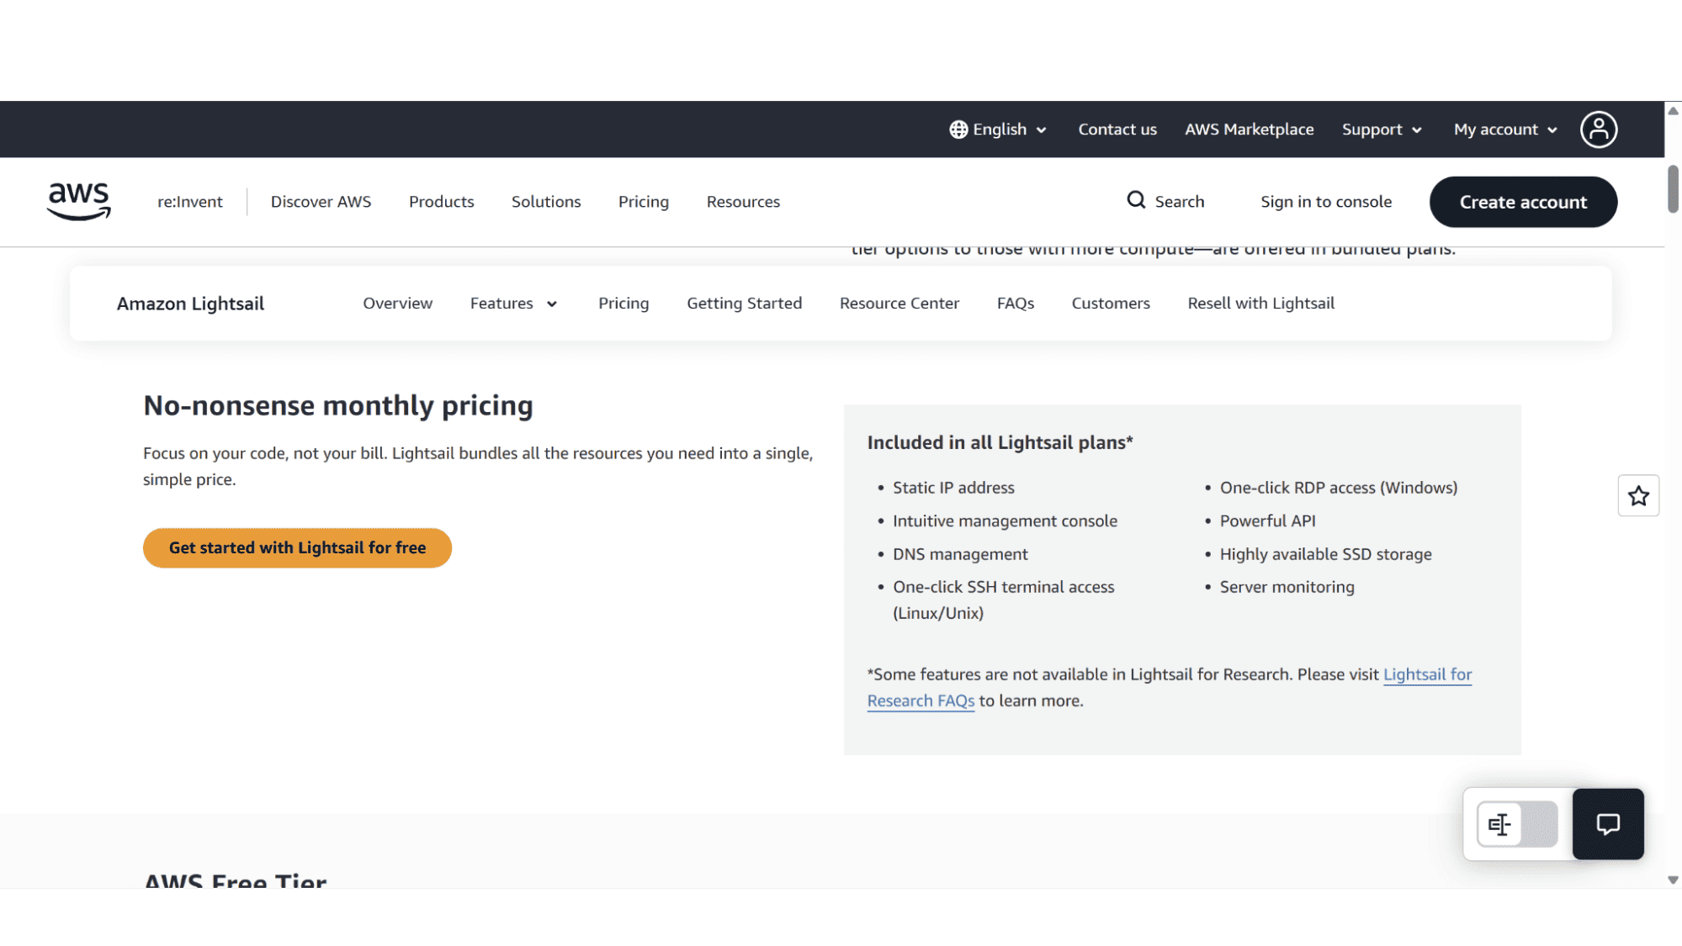
Task: Click the magnifying glass search icon
Action: [x=1136, y=200]
